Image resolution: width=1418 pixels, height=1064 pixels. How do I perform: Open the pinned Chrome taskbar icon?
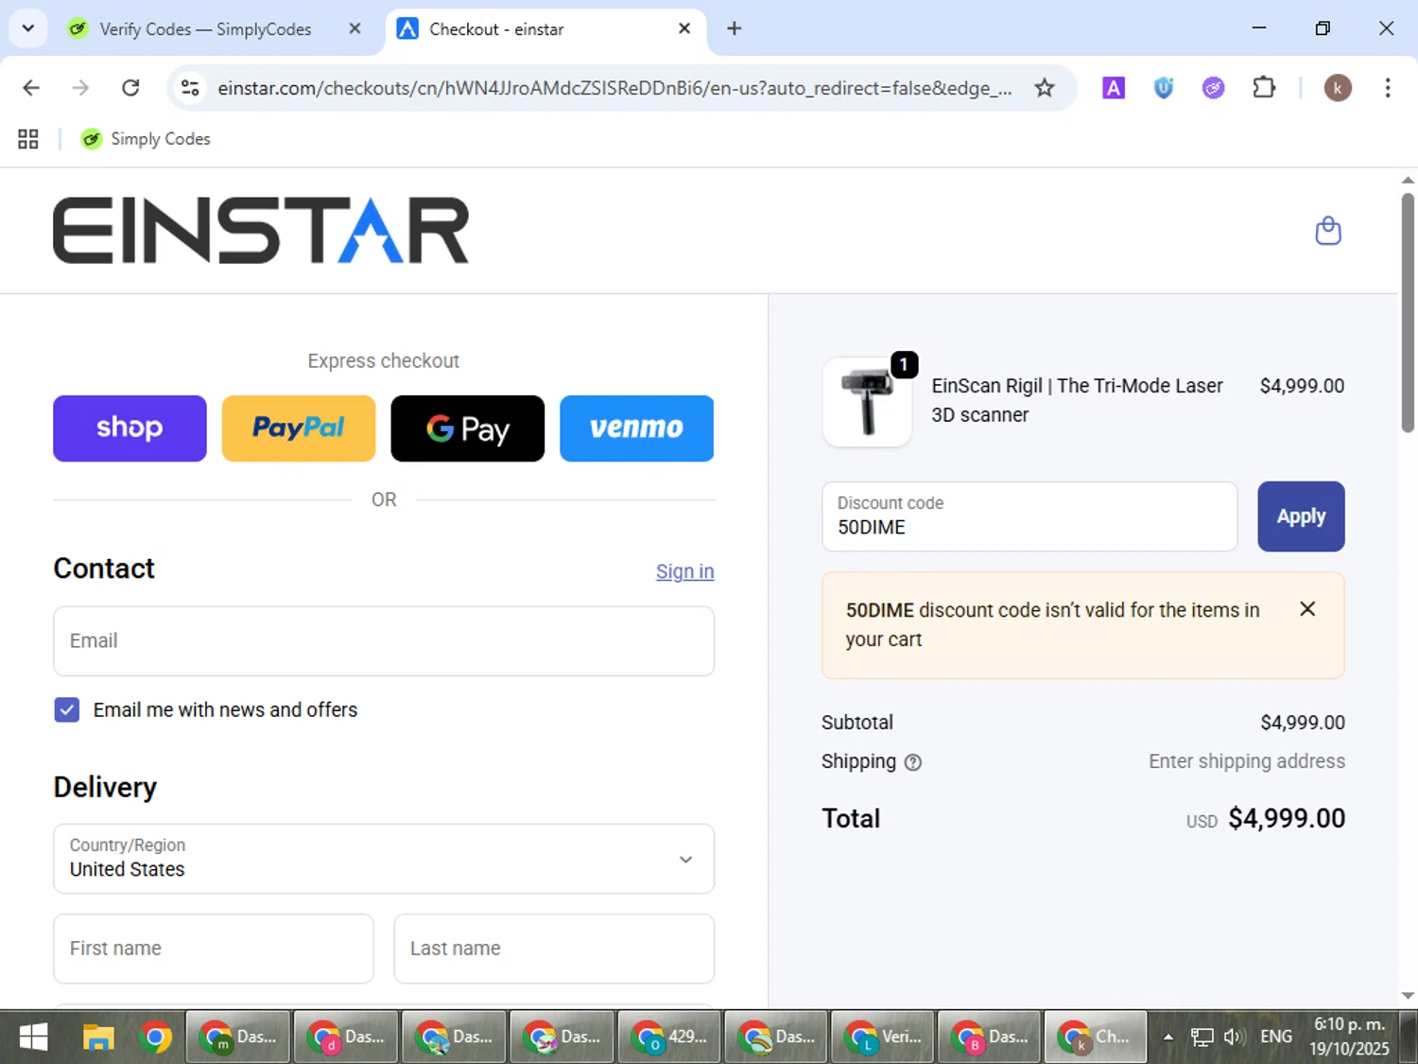[x=155, y=1038]
